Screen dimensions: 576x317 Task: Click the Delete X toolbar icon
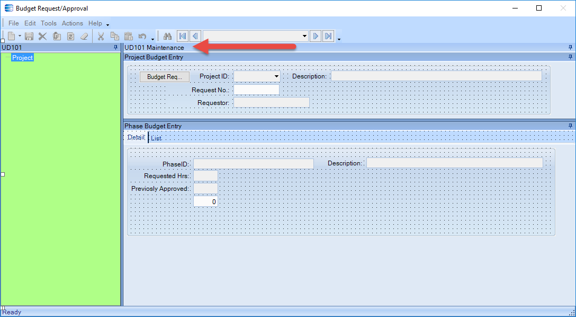coord(42,36)
